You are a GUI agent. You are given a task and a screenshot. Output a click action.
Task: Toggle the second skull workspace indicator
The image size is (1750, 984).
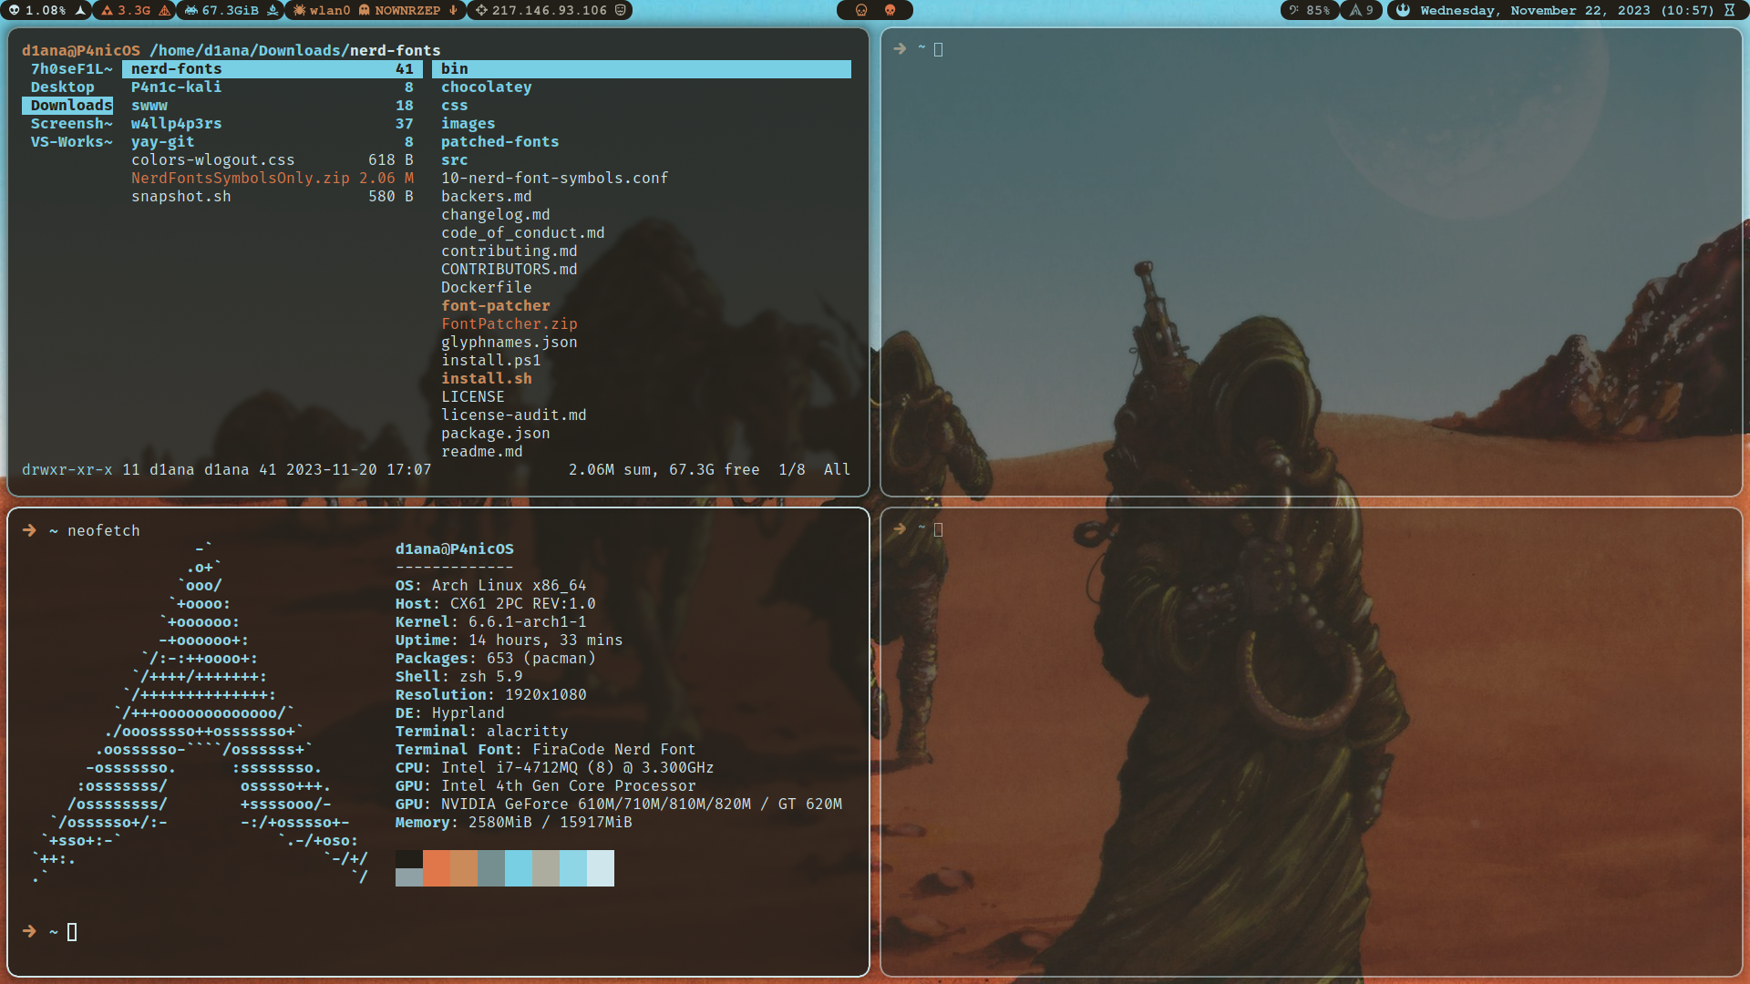point(890,11)
